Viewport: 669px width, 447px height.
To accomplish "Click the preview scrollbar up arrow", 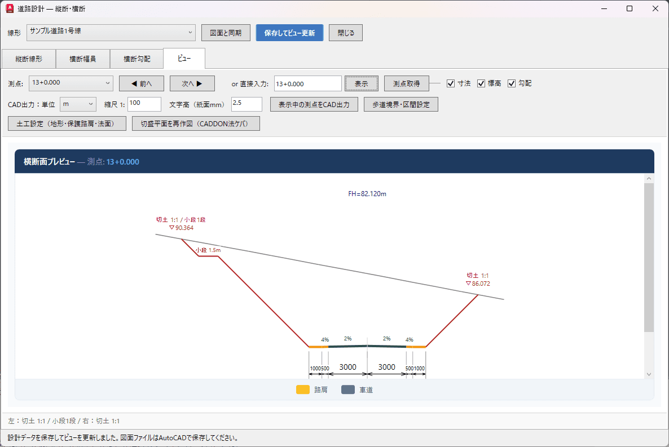I will tap(649, 178).
